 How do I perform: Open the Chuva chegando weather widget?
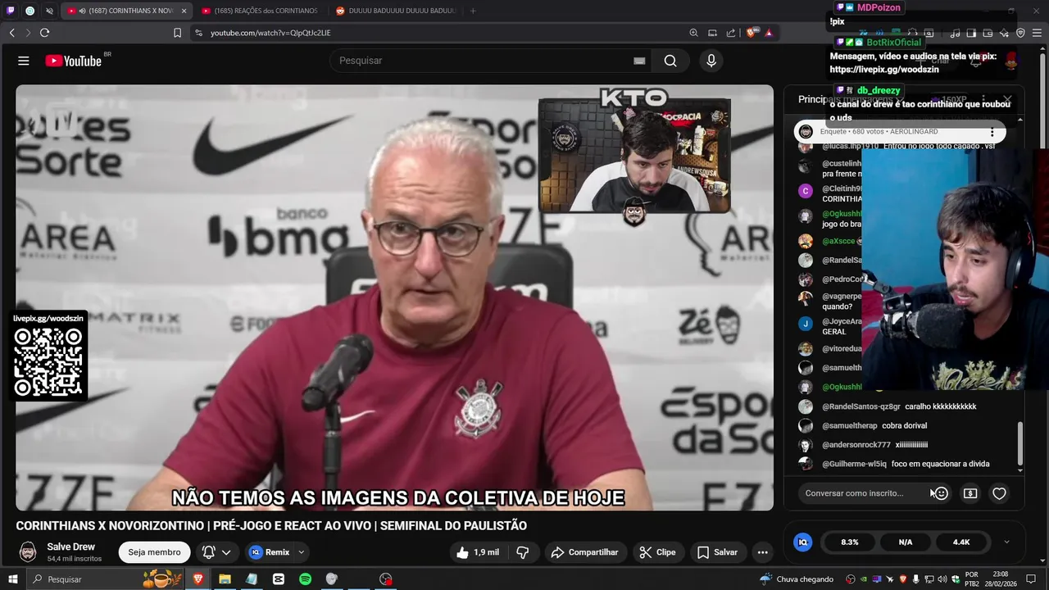[x=797, y=579]
